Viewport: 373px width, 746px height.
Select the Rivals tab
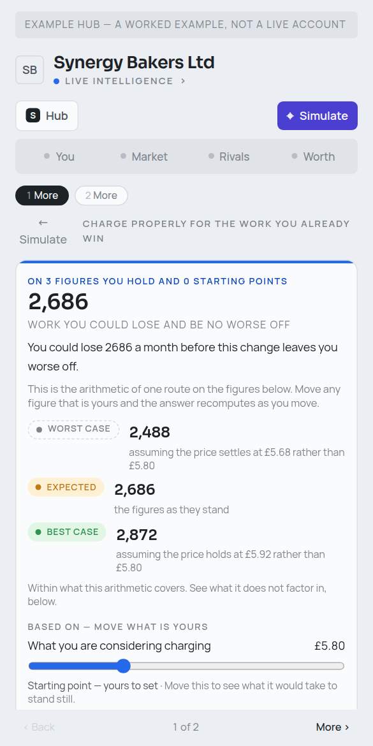click(x=229, y=156)
